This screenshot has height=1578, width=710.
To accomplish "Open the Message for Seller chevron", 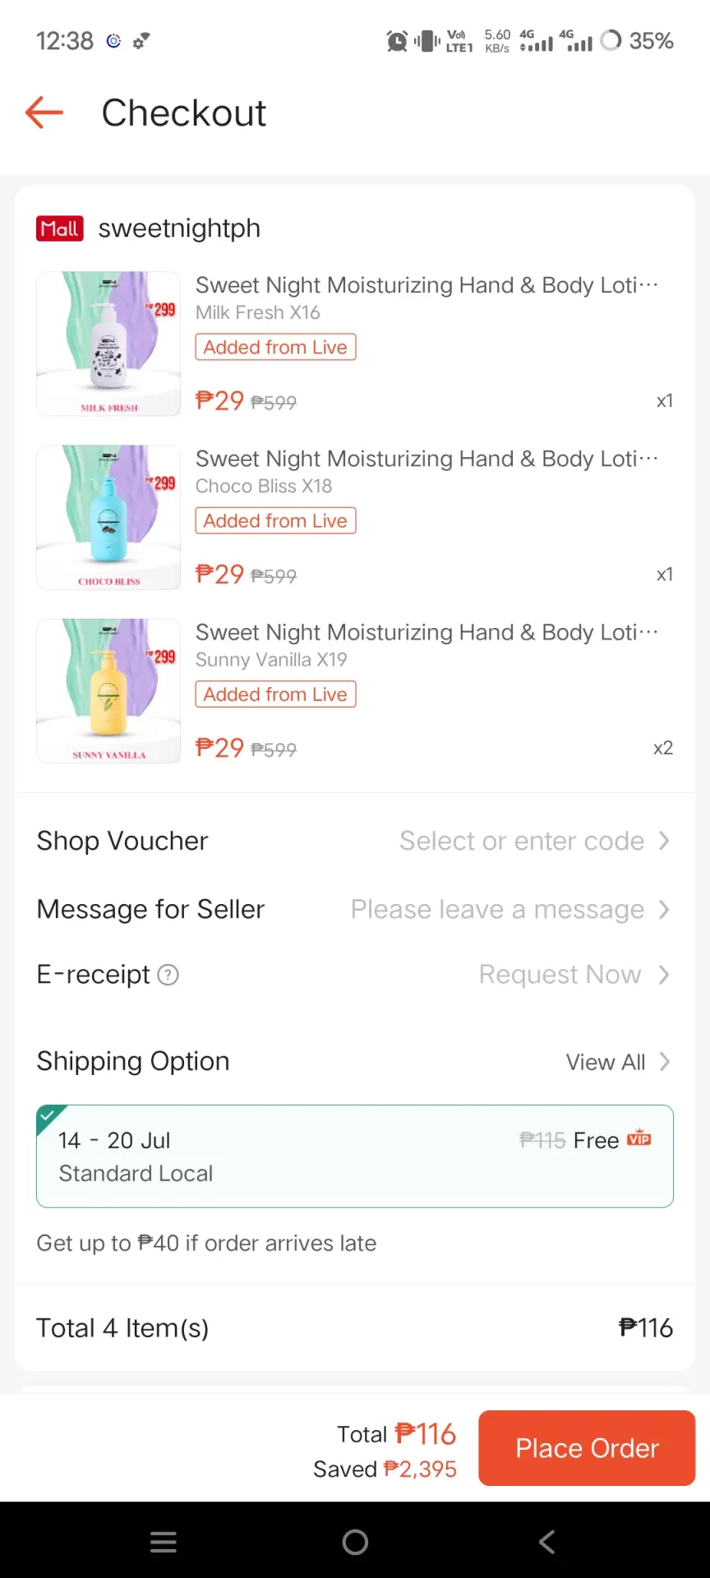I will 664,910.
